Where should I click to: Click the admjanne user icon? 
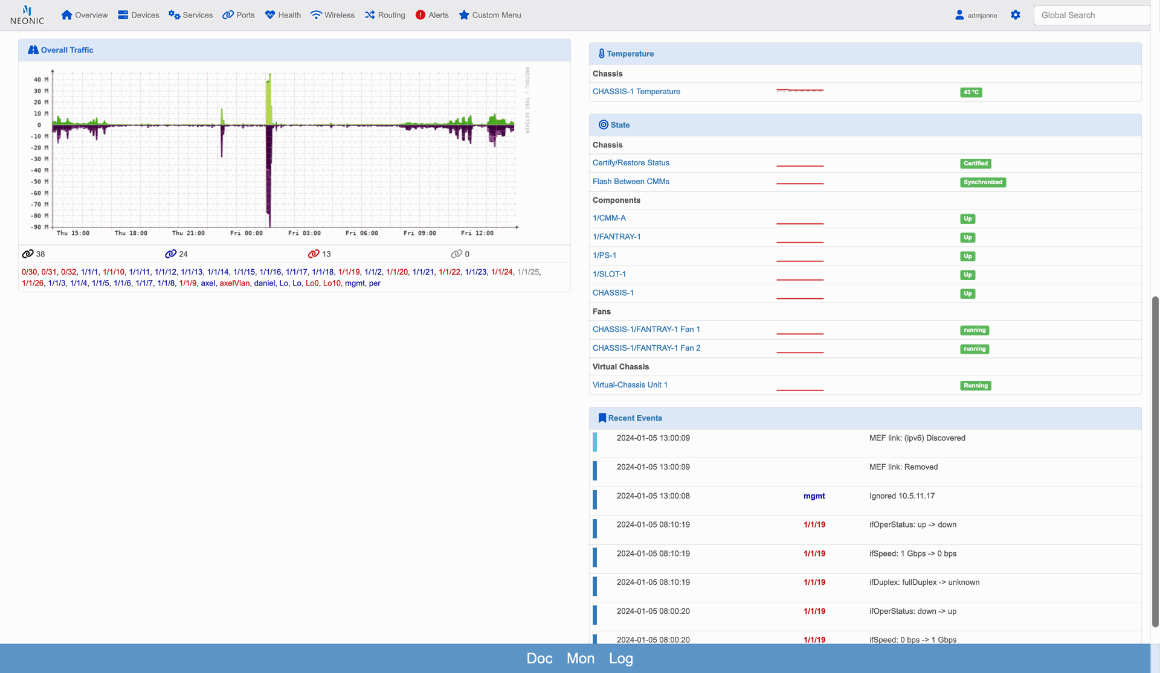click(x=959, y=15)
